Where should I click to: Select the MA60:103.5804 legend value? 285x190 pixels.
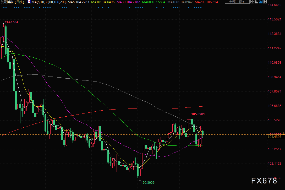154,2
